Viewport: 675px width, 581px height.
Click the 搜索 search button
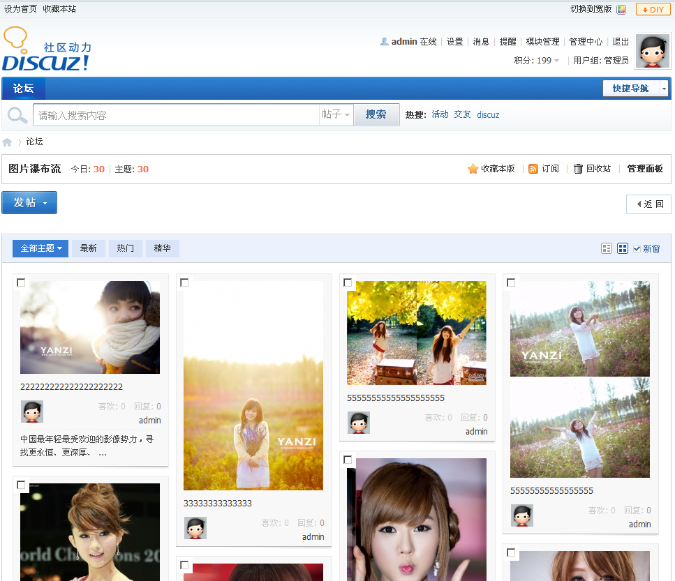pos(376,114)
